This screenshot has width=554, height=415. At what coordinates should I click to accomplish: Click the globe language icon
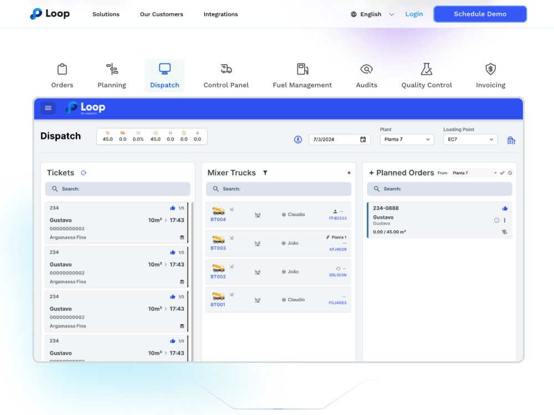point(353,14)
